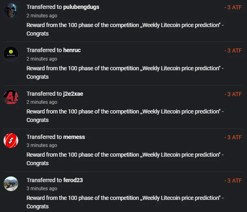Viewport: 247px width, 212px height.
Task: Click the 3 minutes ago timestamp under memess
Action: click(42, 145)
